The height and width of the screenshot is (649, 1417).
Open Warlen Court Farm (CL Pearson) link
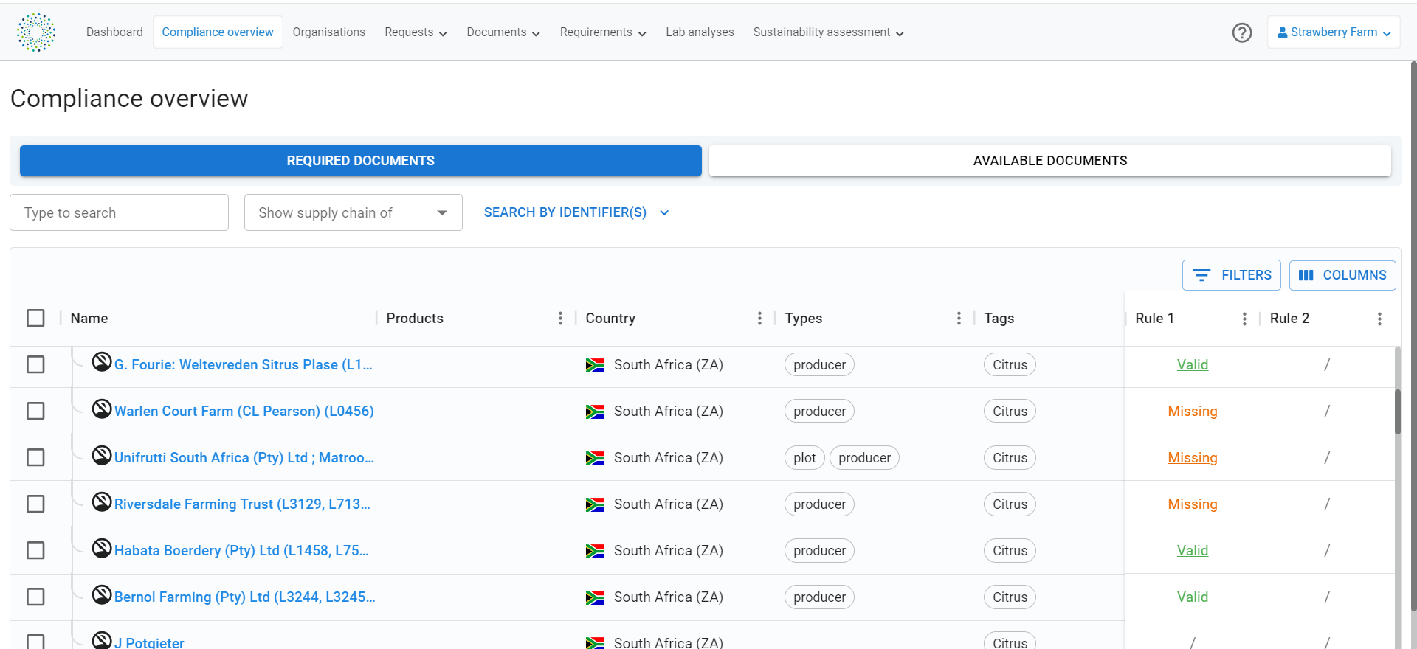click(244, 412)
